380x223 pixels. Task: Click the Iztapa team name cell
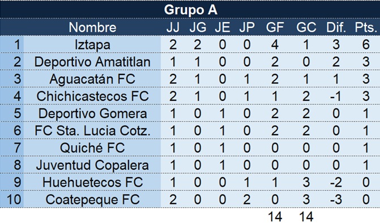[92, 44]
